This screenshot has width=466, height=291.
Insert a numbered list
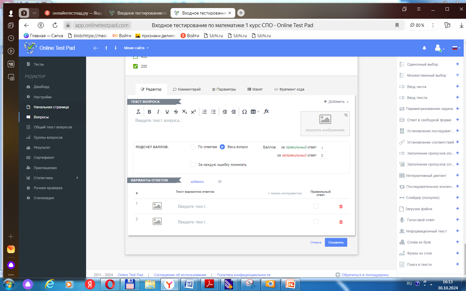pyautogui.click(x=205, y=112)
